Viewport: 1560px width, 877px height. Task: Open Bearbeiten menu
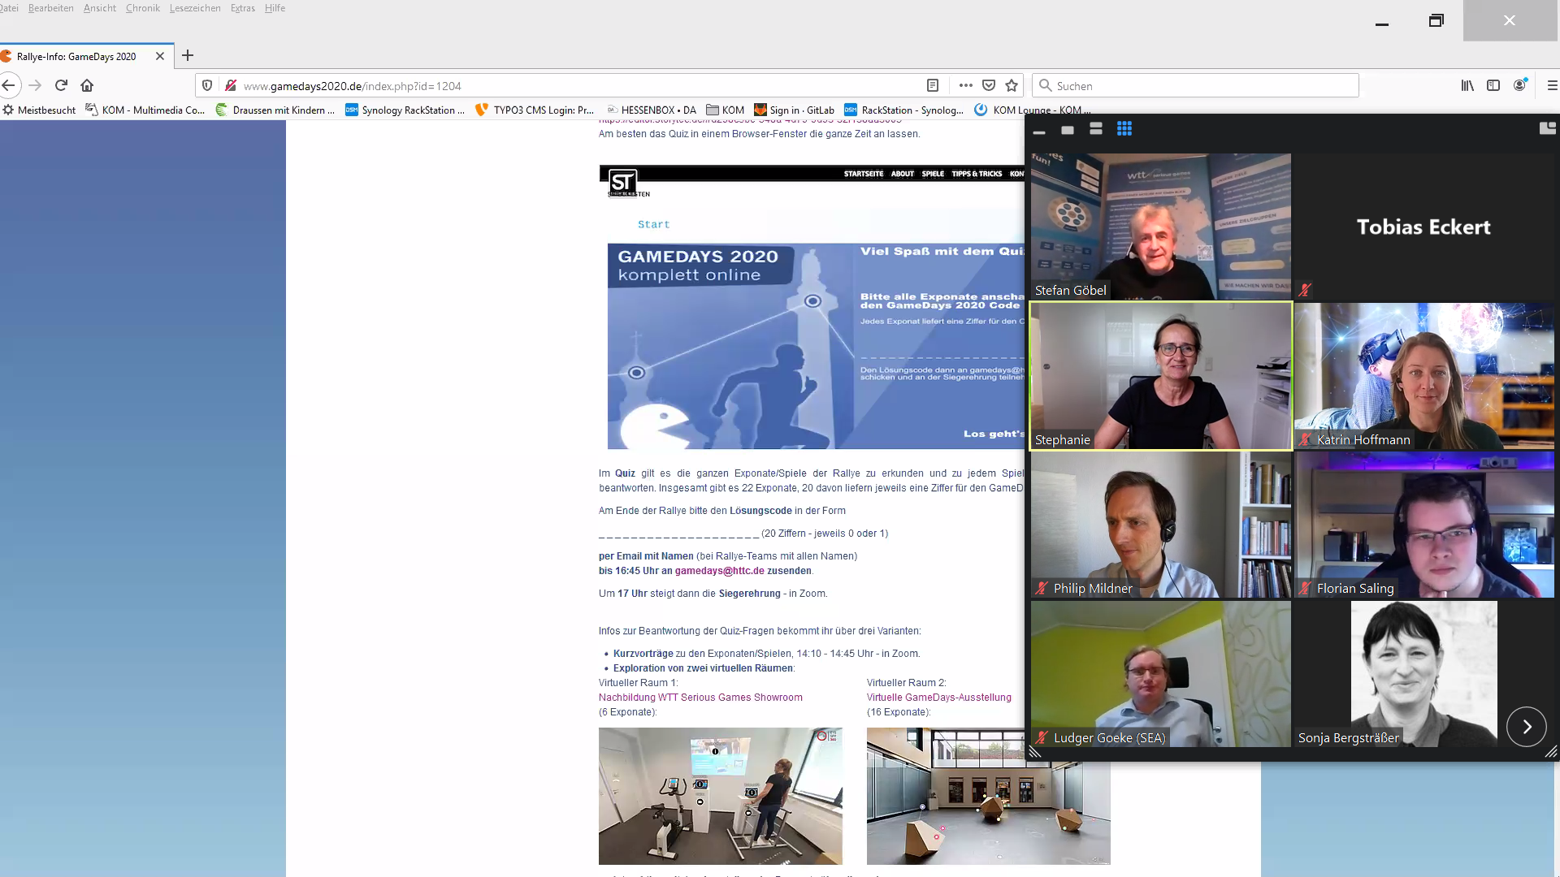pyautogui.click(x=50, y=8)
